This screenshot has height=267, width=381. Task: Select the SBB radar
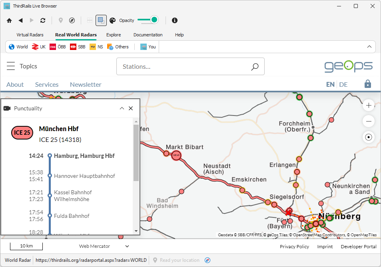78,47
